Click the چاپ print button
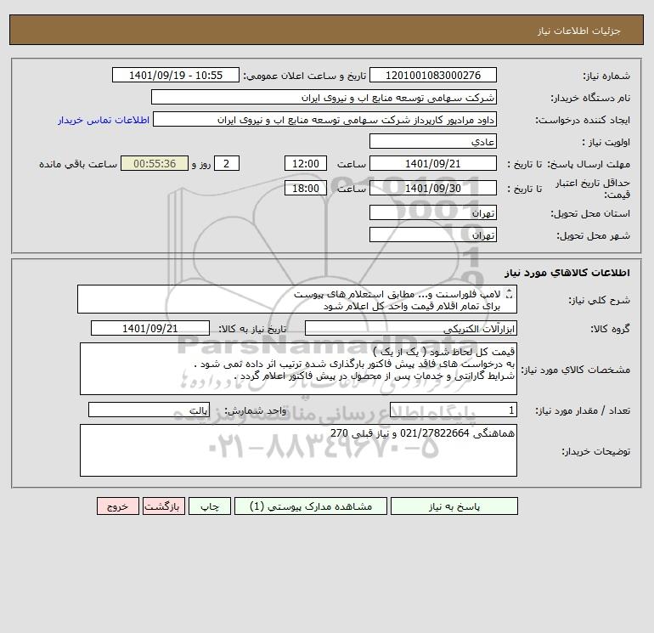 (210, 506)
